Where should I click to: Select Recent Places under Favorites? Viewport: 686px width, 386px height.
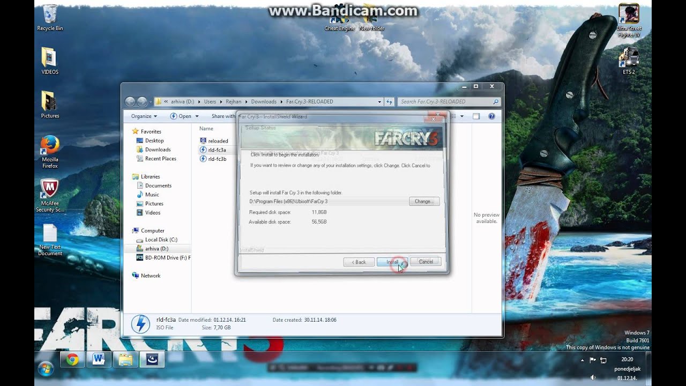point(160,159)
